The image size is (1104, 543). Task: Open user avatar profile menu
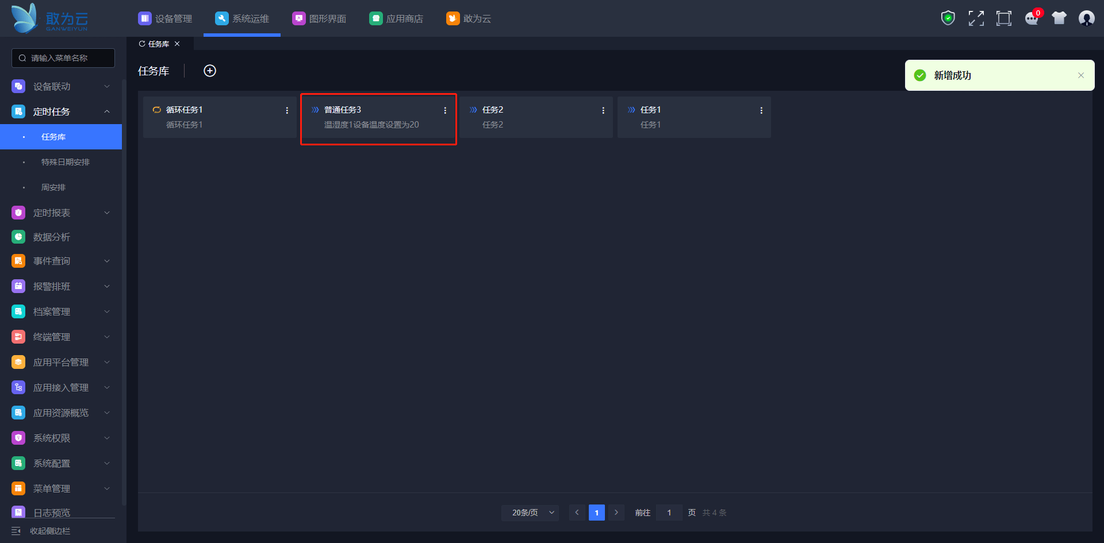tap(1087, 18)
